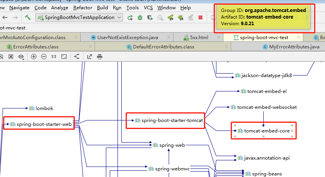Select the lombok node
325x177 pixels.
tap(41, 108)
